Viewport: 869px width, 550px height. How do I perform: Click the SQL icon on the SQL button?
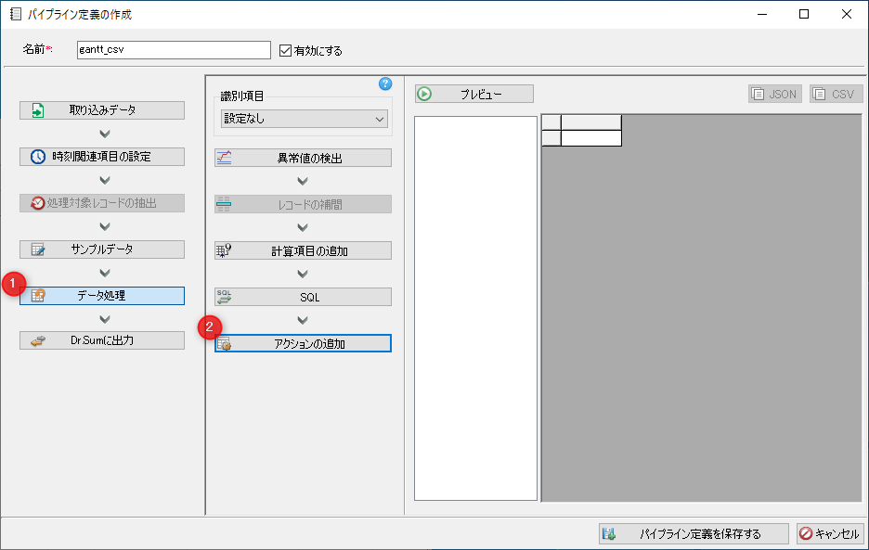pyautogui.click(x=224, y=297)
